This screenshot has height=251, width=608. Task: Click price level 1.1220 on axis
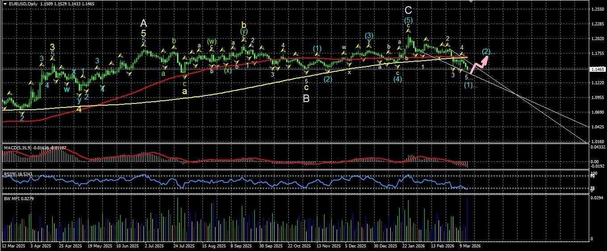(x=597, y=83)
